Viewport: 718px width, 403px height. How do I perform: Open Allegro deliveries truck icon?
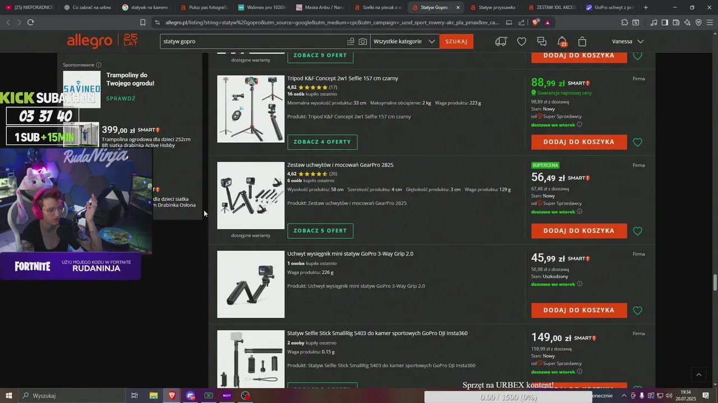pyautogui.click(x=501, y=41)
